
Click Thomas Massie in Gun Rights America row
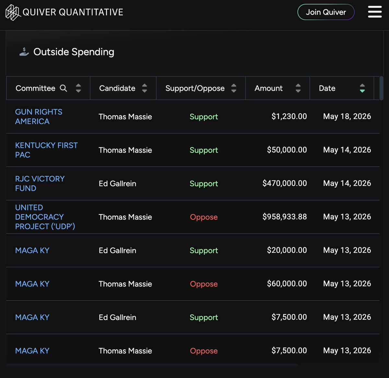(125, 117)
